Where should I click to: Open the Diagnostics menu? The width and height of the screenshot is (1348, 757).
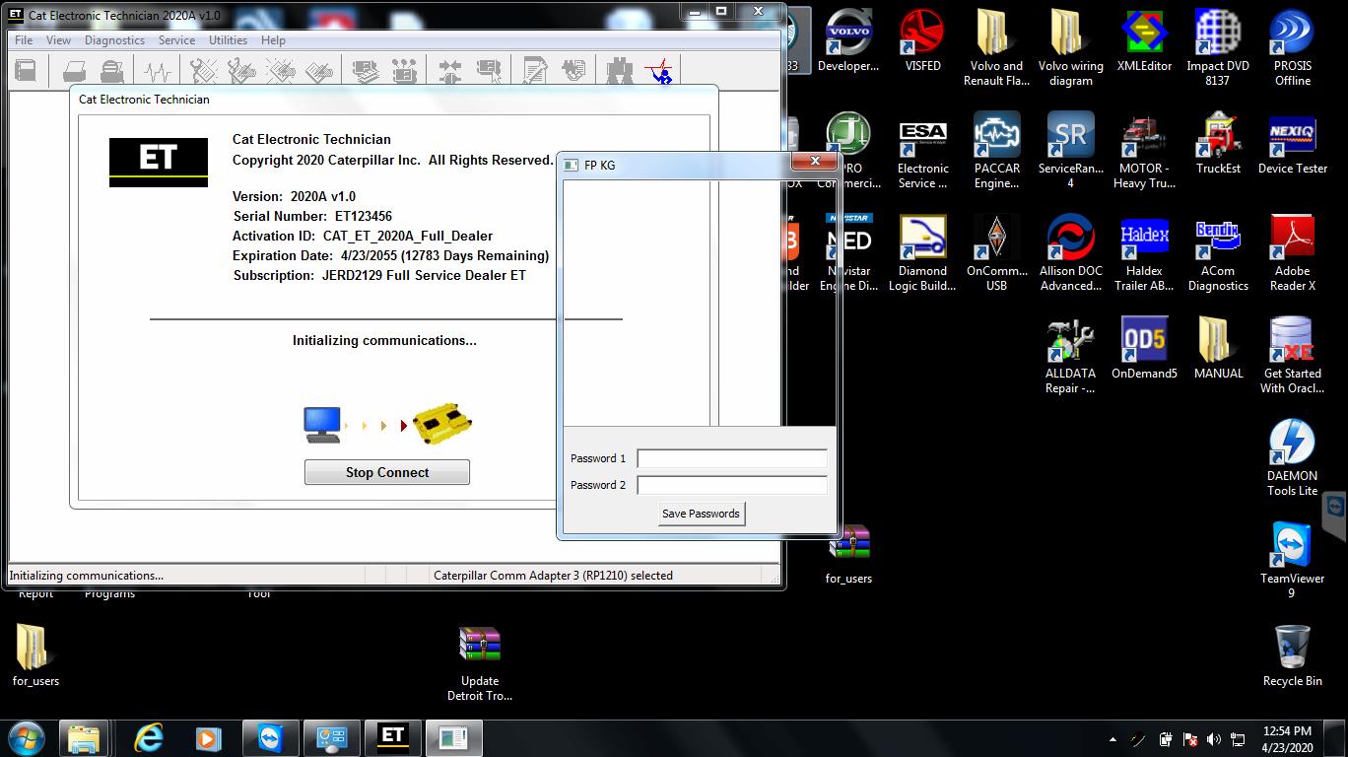click(114, 40)
